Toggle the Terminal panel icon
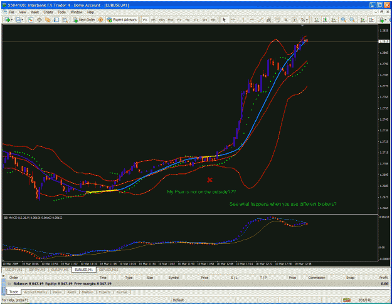The image size is (392, 304). point(56,19)
